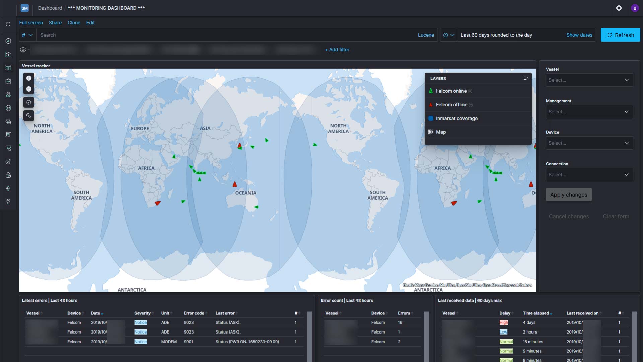Click the Cancel changes button

click(x=569, y=216)
